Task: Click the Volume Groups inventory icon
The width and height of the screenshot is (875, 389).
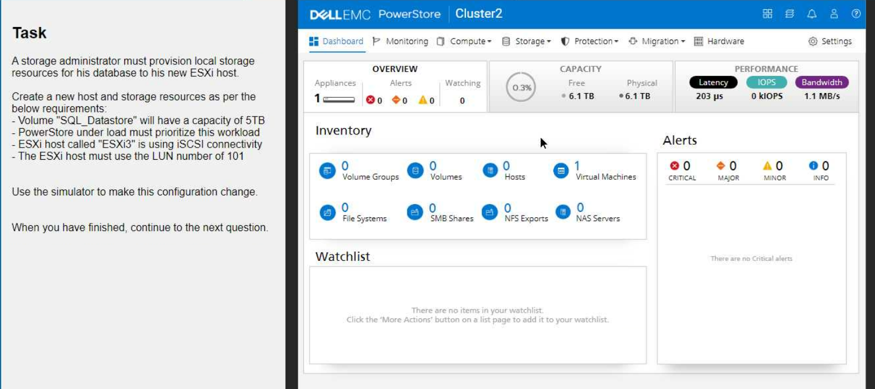Action: coord(327,171)
